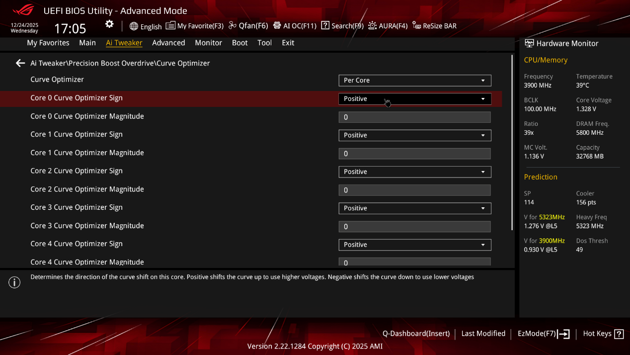The height and width of the screenshot is (355, 630).
Task: Toggle ReSize BAR option
Action: (x=434, y=26)
